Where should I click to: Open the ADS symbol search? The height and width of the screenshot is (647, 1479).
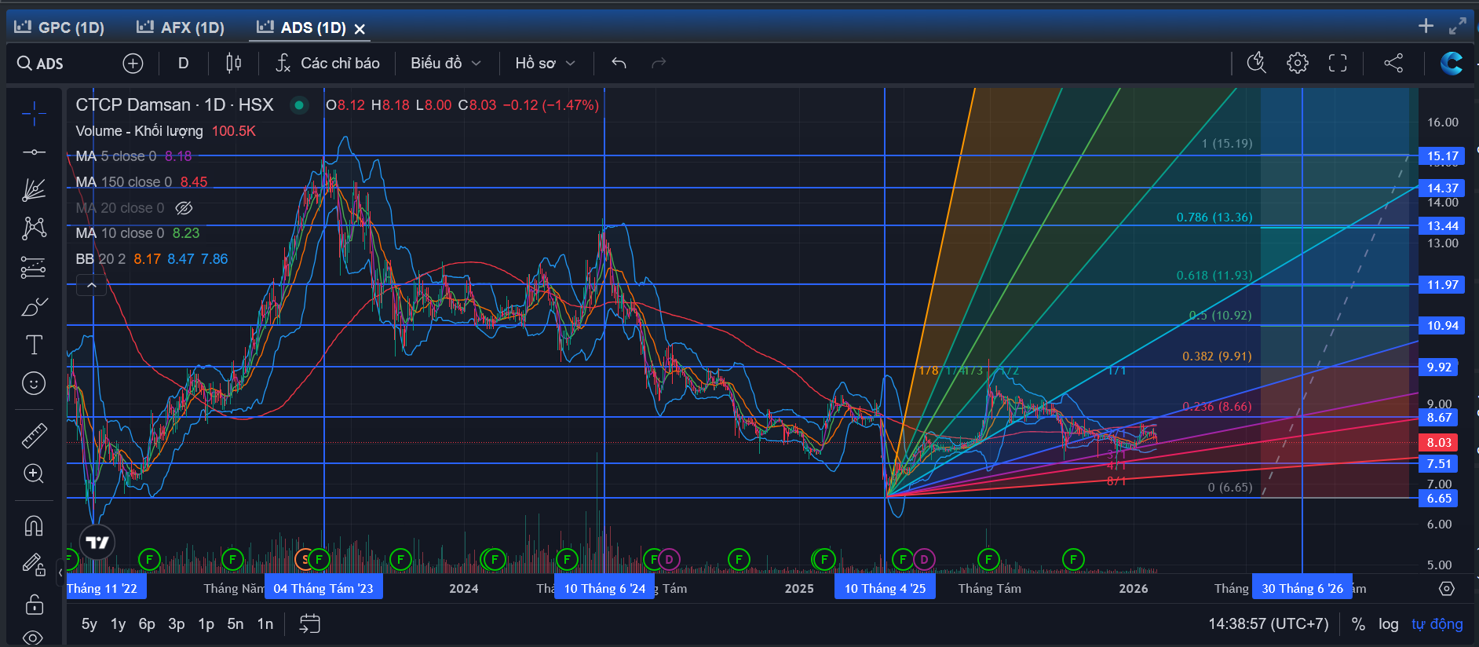[x=41, y=64]
